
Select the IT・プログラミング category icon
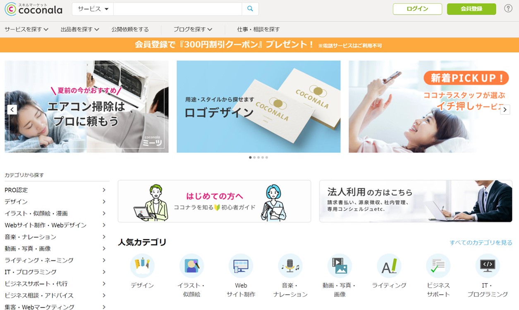[488, 266]
